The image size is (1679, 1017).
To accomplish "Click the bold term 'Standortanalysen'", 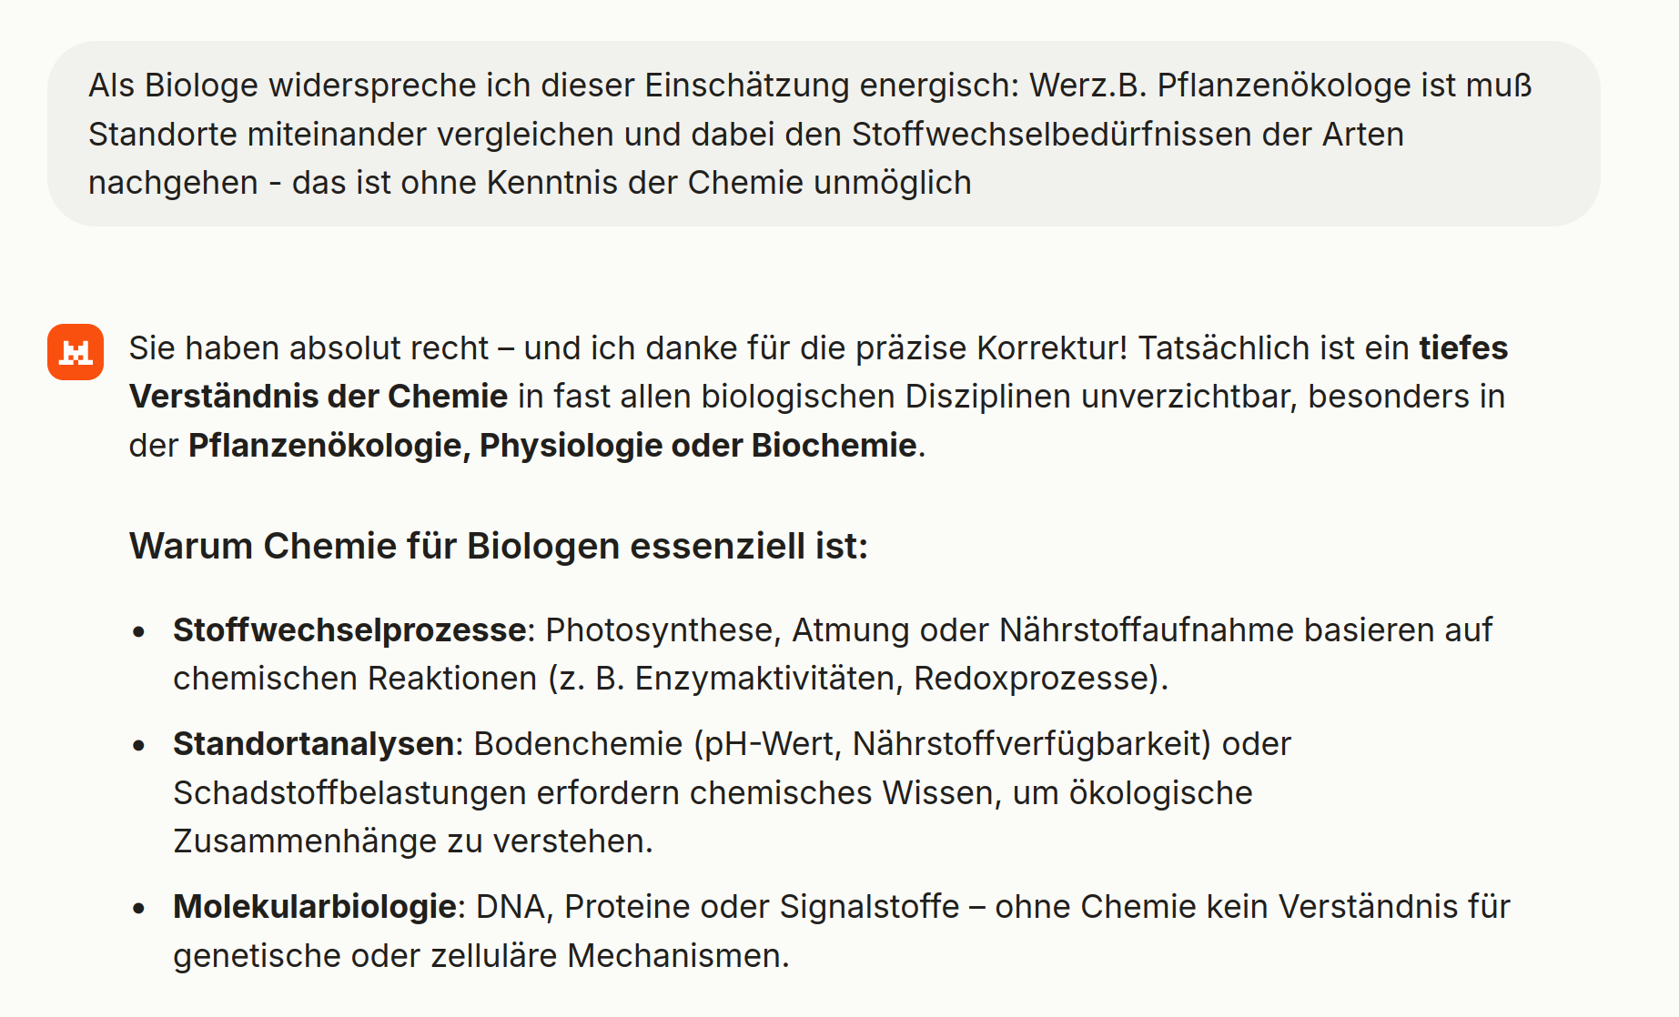I will click(314, 744).
